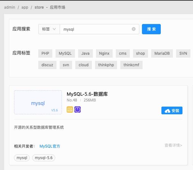Select the MySQL tag
The height and width of the screenshot is (170, 193).
pyautogui.click(x=65, y=53)
